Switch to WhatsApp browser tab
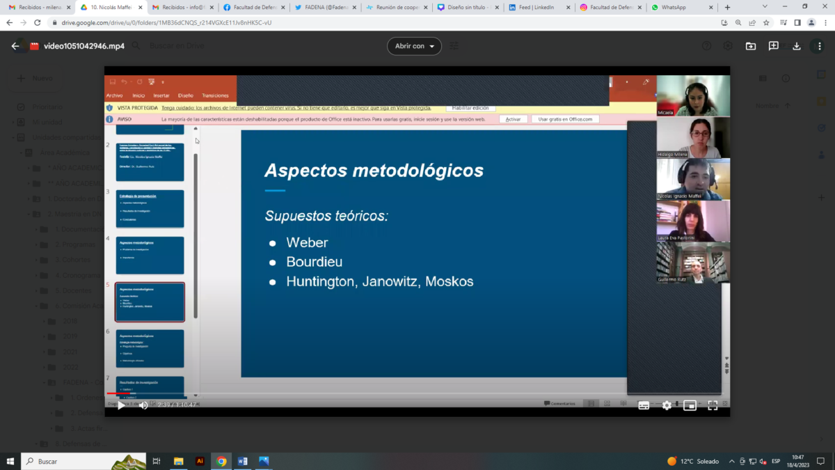Screen dimensions: 835x470 [681, 7]
